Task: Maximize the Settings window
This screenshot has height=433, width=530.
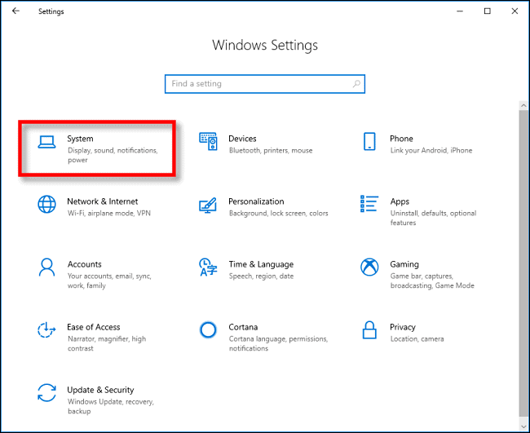Action: click(x=488, y=11)
